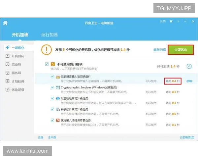Screen dimensions: 198x159
Task: Click the check icon beside 启动项
Action: point(8,64)
